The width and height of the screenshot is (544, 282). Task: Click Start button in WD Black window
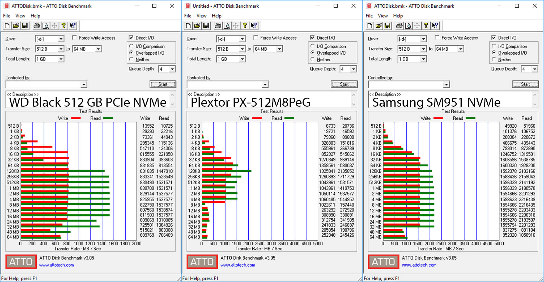(163, 84)
